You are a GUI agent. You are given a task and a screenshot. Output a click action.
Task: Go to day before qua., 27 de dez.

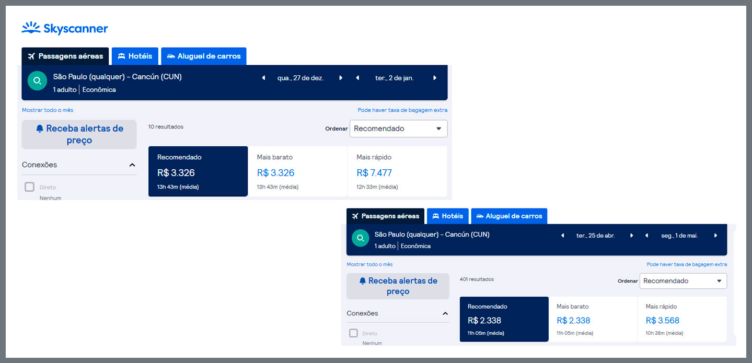(x=263, y=78)
